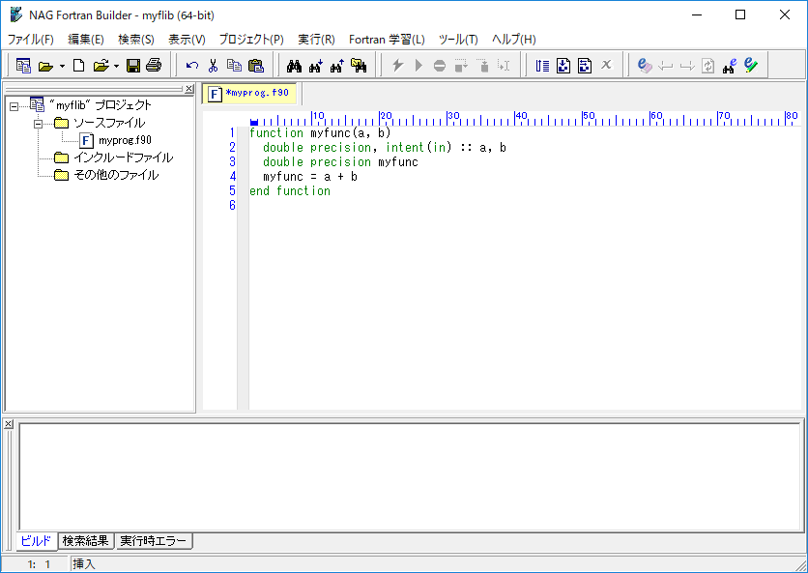This screenshot has height=573, width=808.
Task: Click the Find in Files icon
Action: coord(359,66)
